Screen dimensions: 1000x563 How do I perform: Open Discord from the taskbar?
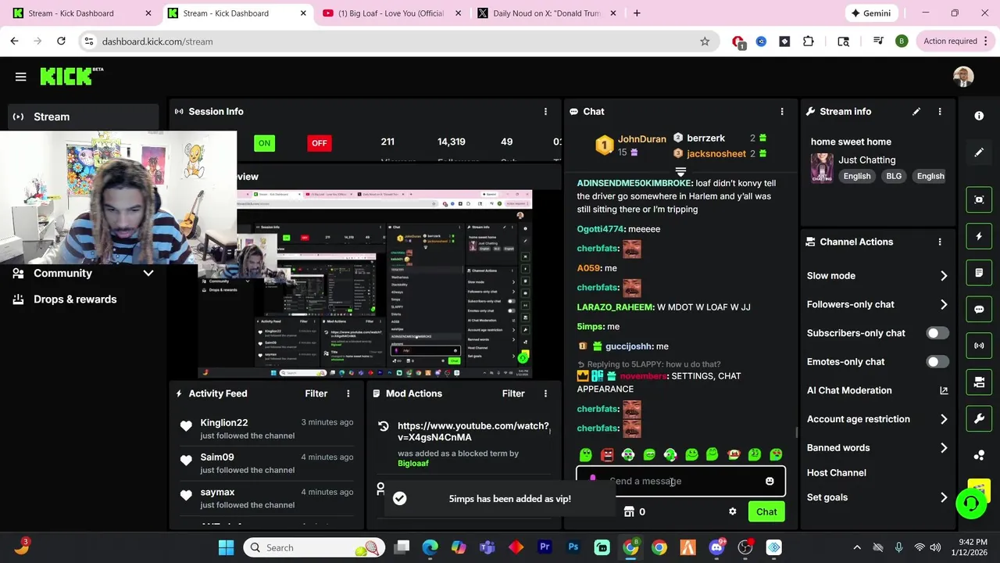pos(716,547)
